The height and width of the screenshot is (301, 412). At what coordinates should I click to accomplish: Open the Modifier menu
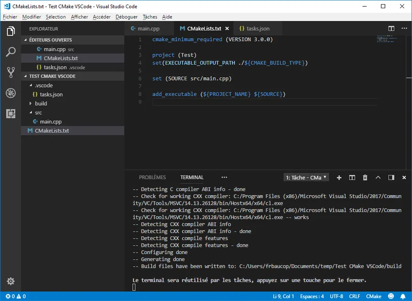32,17
